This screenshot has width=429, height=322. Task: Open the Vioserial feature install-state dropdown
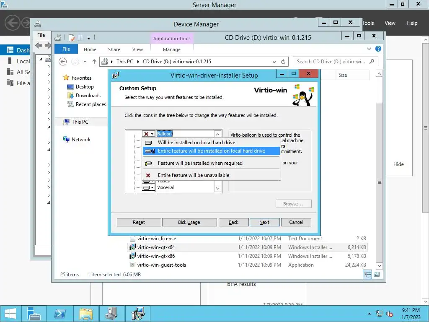pos(149,187)
